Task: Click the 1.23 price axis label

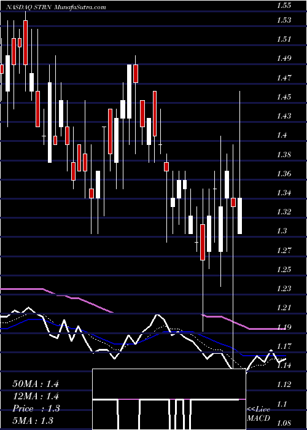Action: click(x=284, y=288)
